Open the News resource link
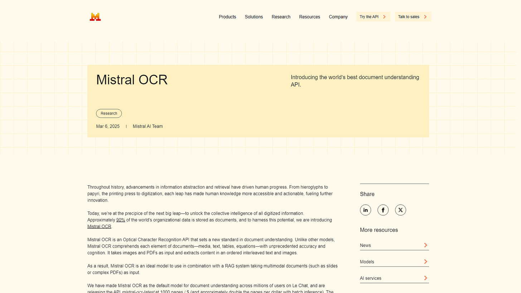Image resolution: width=521 pixels, height=293 pixels. (x=394, y=245)
